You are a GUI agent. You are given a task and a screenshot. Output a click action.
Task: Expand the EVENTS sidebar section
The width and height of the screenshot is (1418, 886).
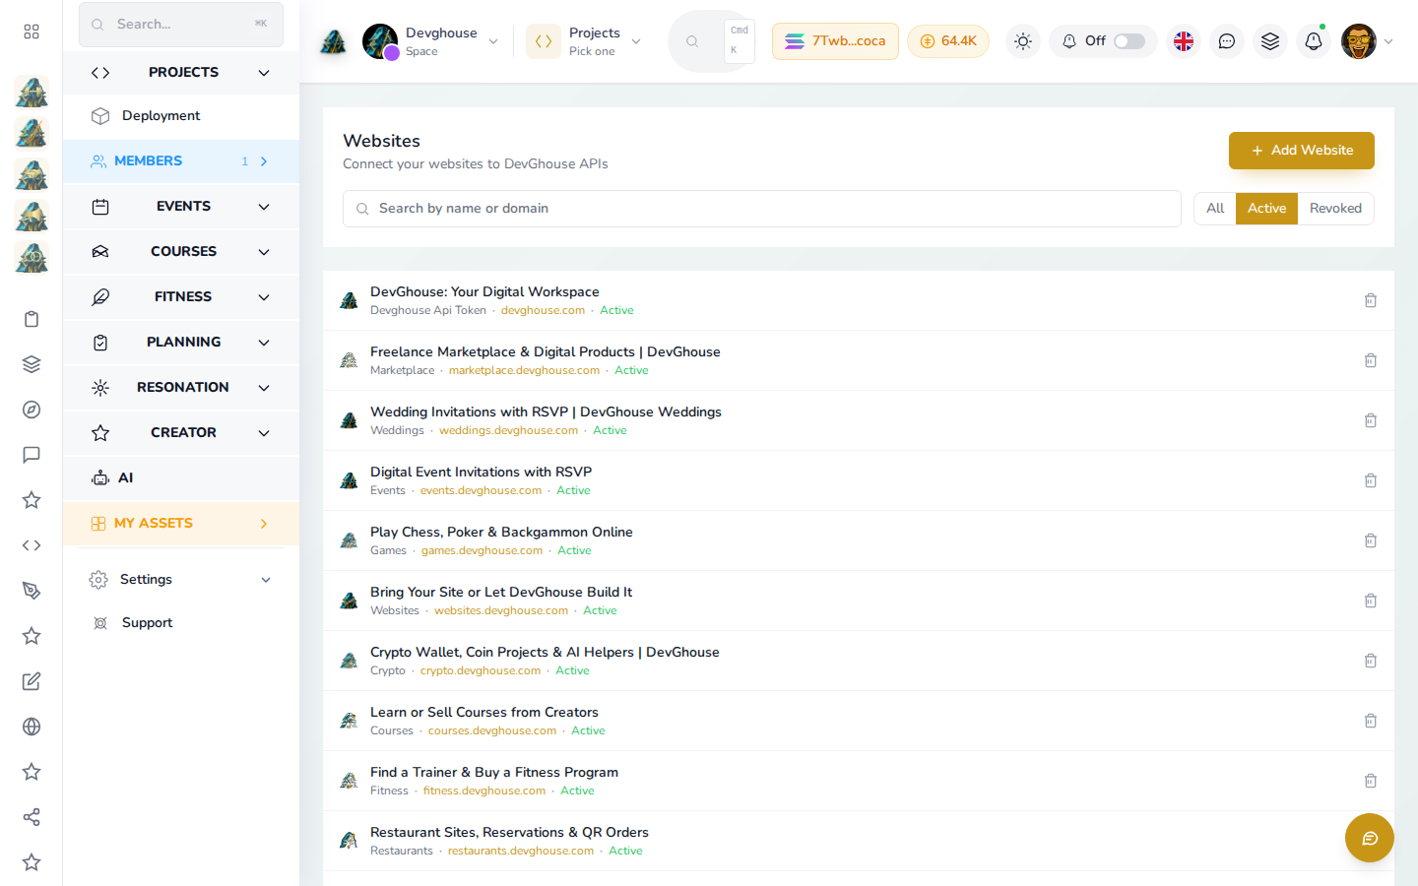(x=181, y=207)
